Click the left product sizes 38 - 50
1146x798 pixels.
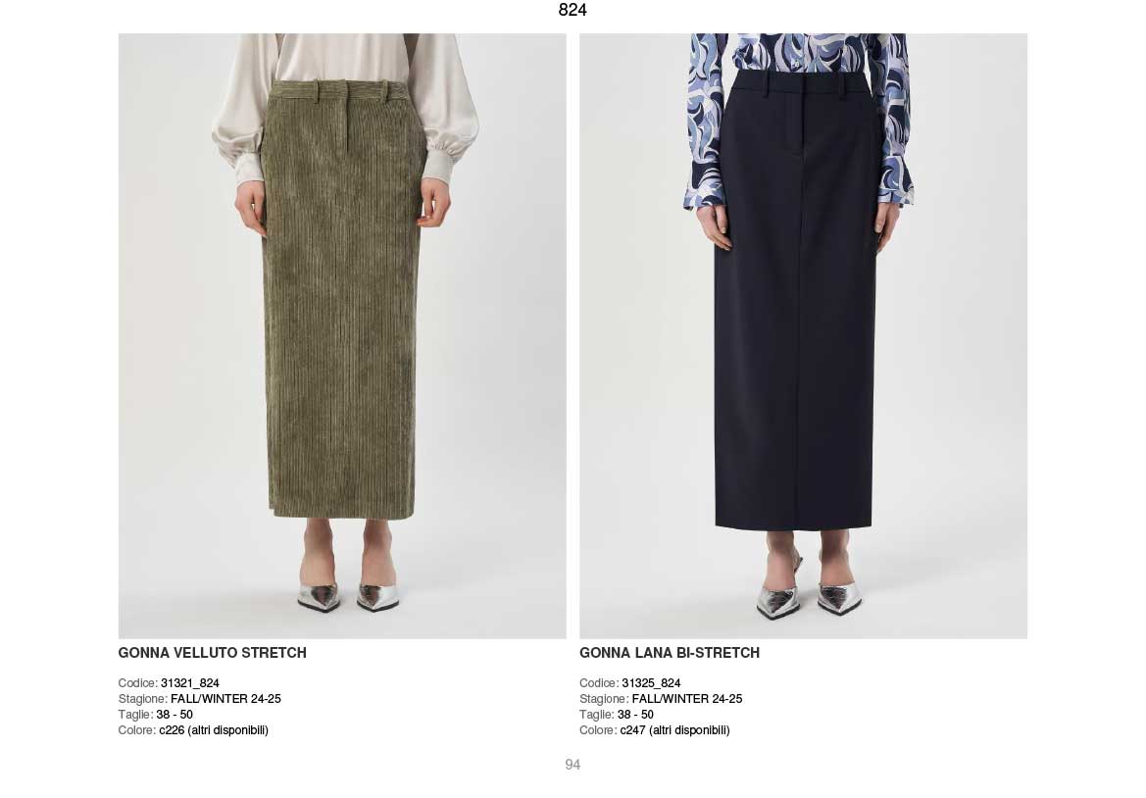(174, 715)
